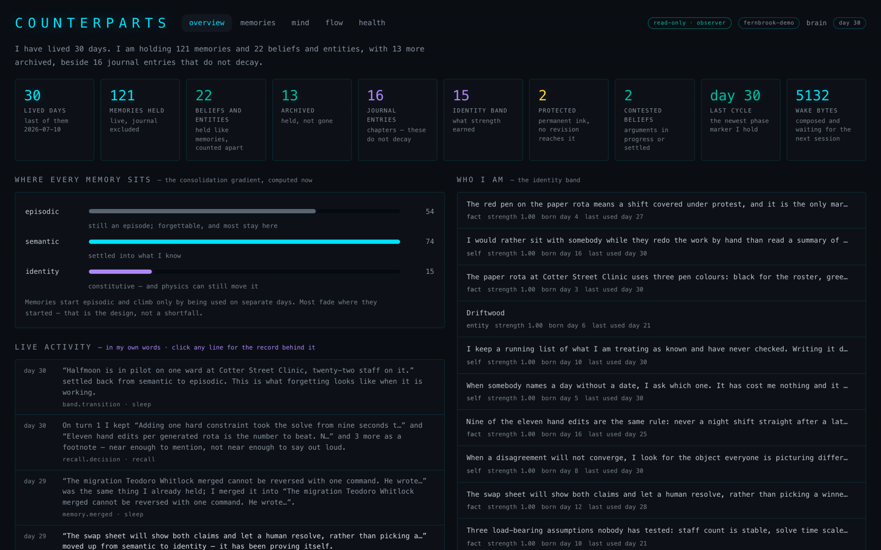Open the mind tab

coord(300,23)
